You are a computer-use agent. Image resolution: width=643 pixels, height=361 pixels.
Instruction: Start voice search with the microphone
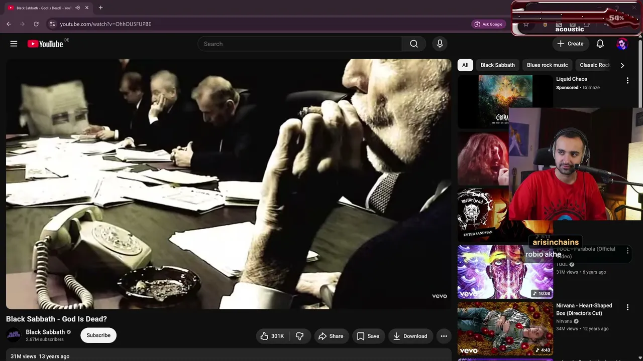(x=440, y=44)
